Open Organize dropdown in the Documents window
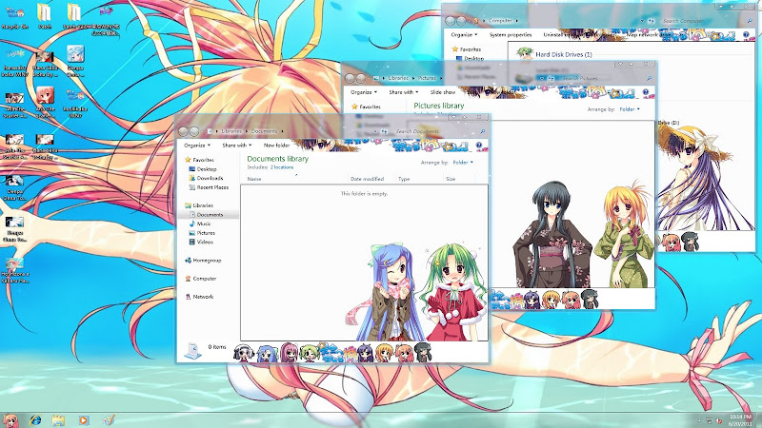Image resolution: width=762 pixels, height=428 pixels. click(x=197, y=146)
